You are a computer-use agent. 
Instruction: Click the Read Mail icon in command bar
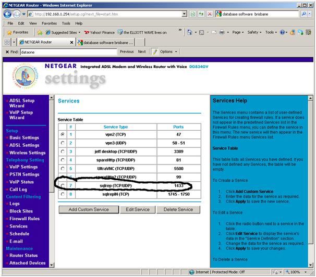(214, 32)
